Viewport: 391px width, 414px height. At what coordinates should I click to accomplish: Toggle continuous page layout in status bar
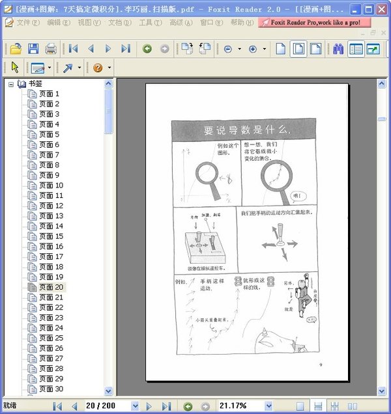(x=318, y=406)
